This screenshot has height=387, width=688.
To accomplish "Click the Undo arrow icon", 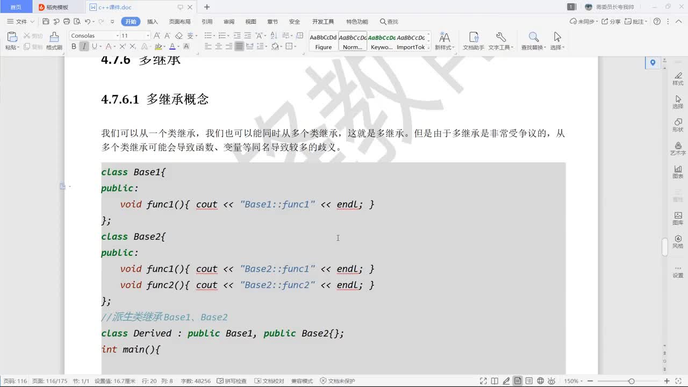I will pos(87,21).
